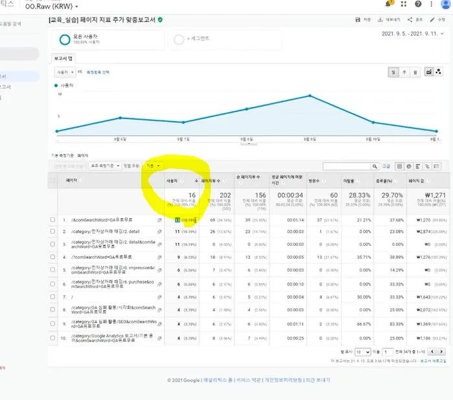Click the refresh report (보고서 새로고침) link
This screenshot has height=400, width=453.
tap(433, 361)
